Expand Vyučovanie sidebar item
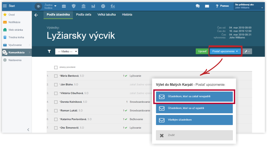Image resolution: width=267 pixels, height=147 pixels. [x=17, y=45]
